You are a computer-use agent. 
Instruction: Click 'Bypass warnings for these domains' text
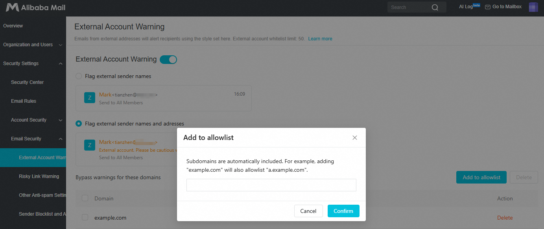pyautogui.click(x=118, y=177)
